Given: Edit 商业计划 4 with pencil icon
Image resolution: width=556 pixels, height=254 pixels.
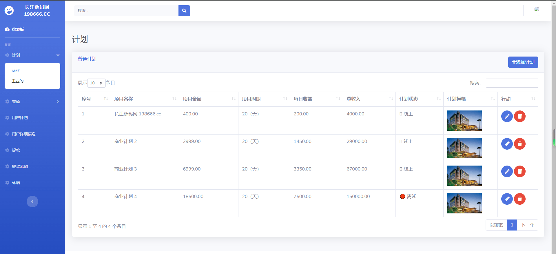Looking at the screenshot, I should coord(507,199).
